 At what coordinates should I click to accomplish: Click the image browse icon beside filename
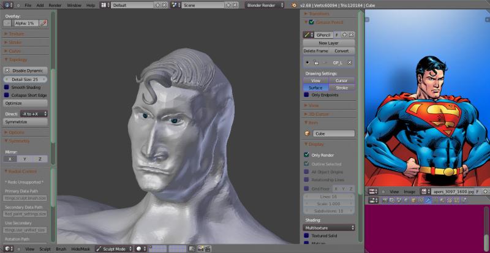[x=424, y=191]
